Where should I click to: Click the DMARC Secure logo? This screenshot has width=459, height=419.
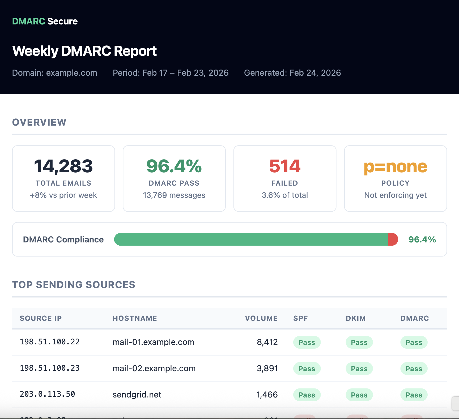45,21
